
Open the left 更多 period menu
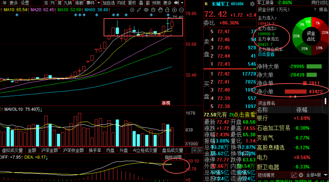click(14, 3)
